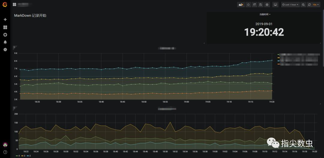Open the Explore compass icon in sidebar
The width and height of the screenshot is (324, 158).
5,35
